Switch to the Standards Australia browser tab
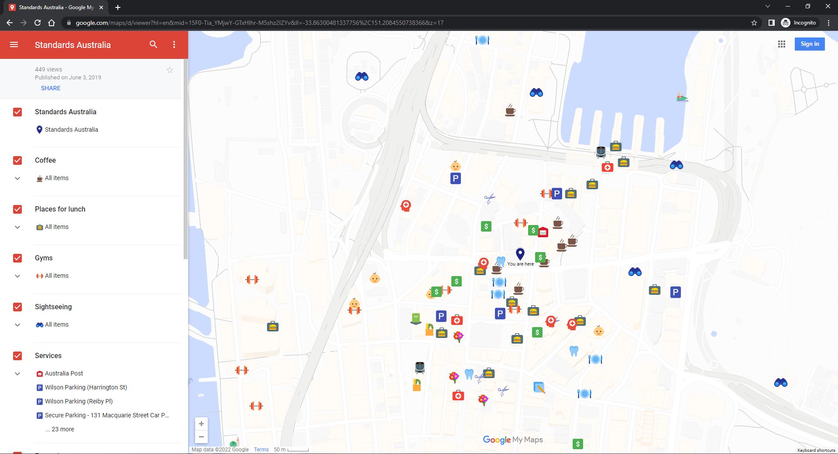The image size is (838, 454). 56,7
